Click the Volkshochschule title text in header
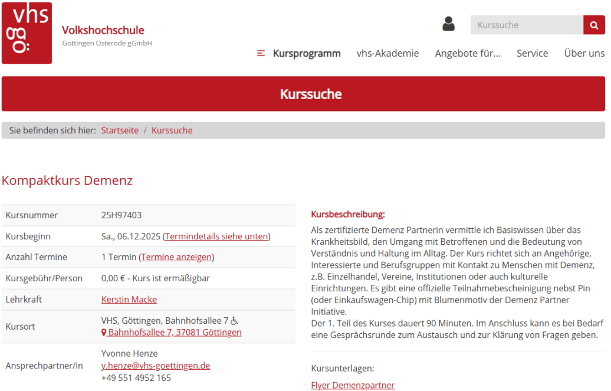Viewport: 611px width, 391px height. coord(103,30)
